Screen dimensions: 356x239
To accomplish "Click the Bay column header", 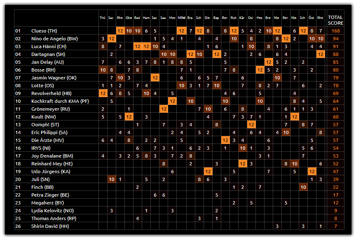I will click(216, 18).
